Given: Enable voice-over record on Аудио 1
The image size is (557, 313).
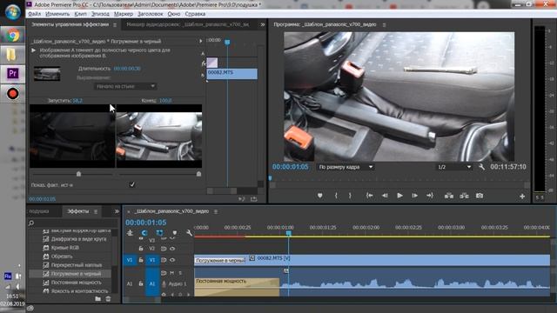Looking at the screenshot, I should click(x=164, y=283).
